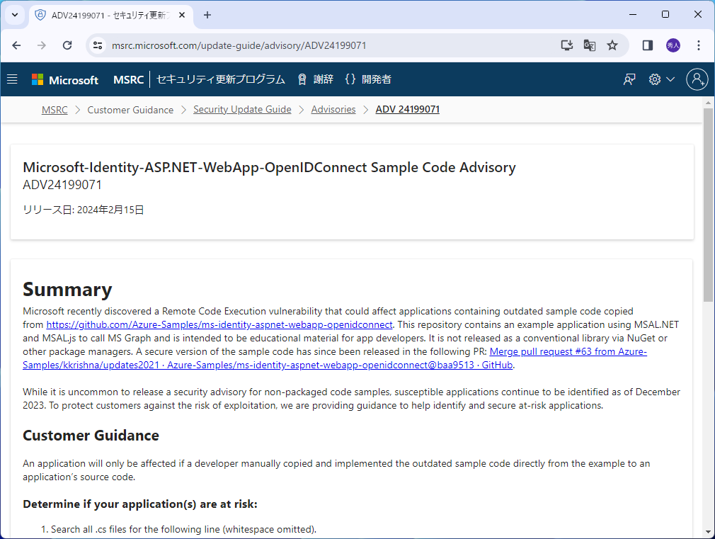Click the Microsoft logo

[64, 80]
